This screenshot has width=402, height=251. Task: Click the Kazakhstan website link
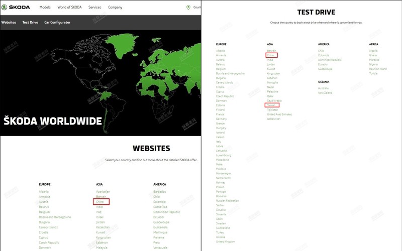tap(103, 227)
